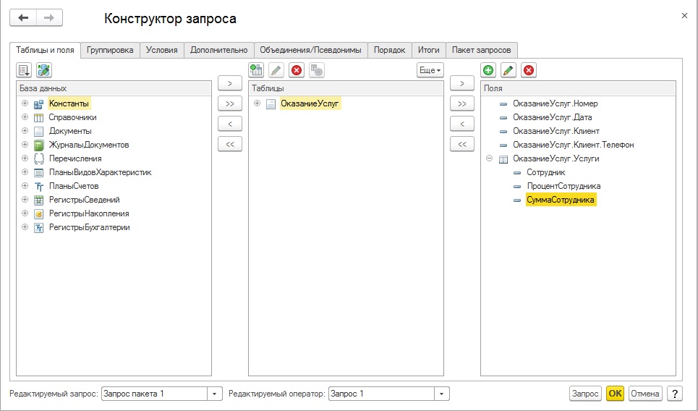Click the Запрос 1 operator input field
The width and height of the screenshot is (698, 411).
pyautogui.click(x=381, y=394)
